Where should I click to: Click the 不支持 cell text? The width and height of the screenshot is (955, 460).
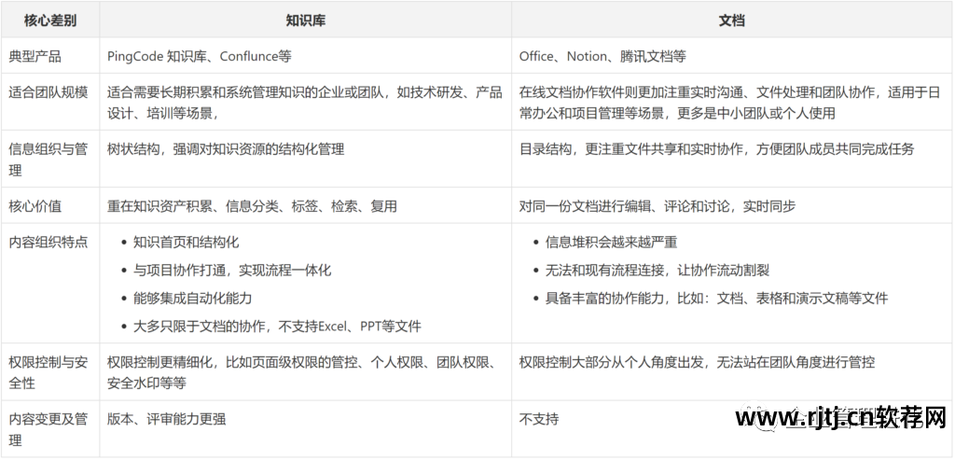539,419
